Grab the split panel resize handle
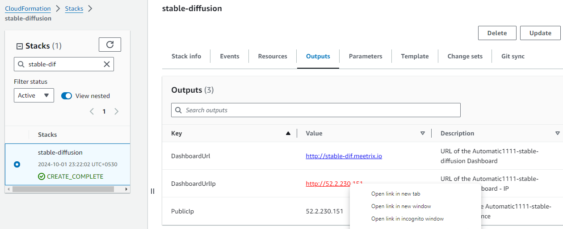Viewport: 563px width, 229px height. click(152, 191)
